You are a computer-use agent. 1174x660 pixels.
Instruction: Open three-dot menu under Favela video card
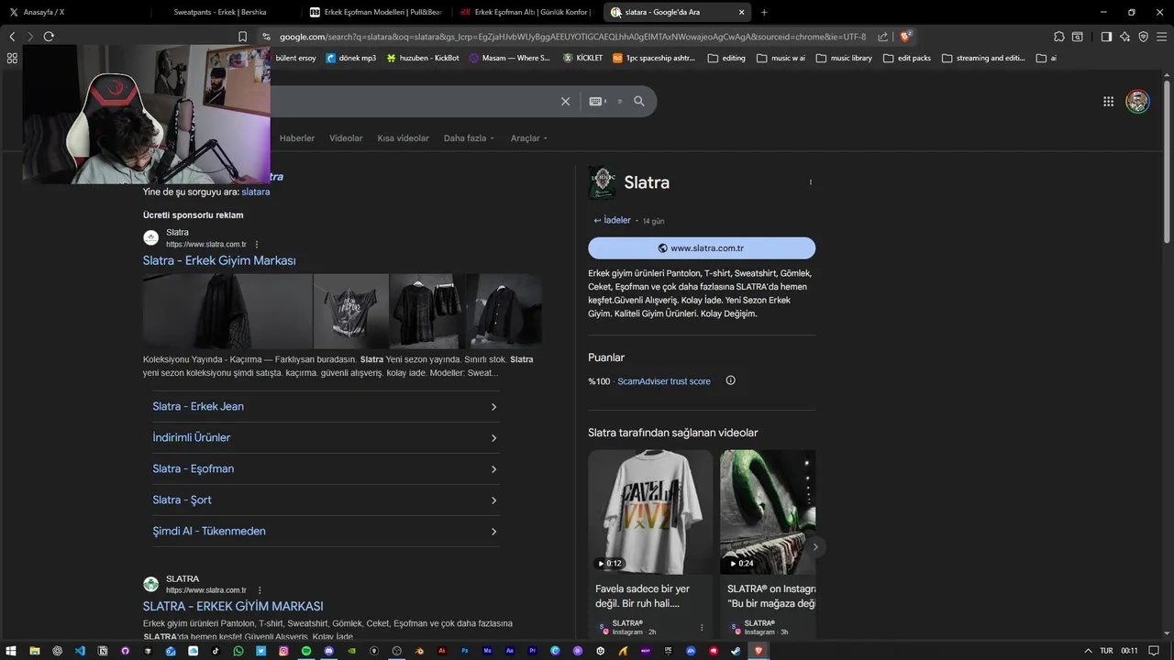[x=702, y=628]
